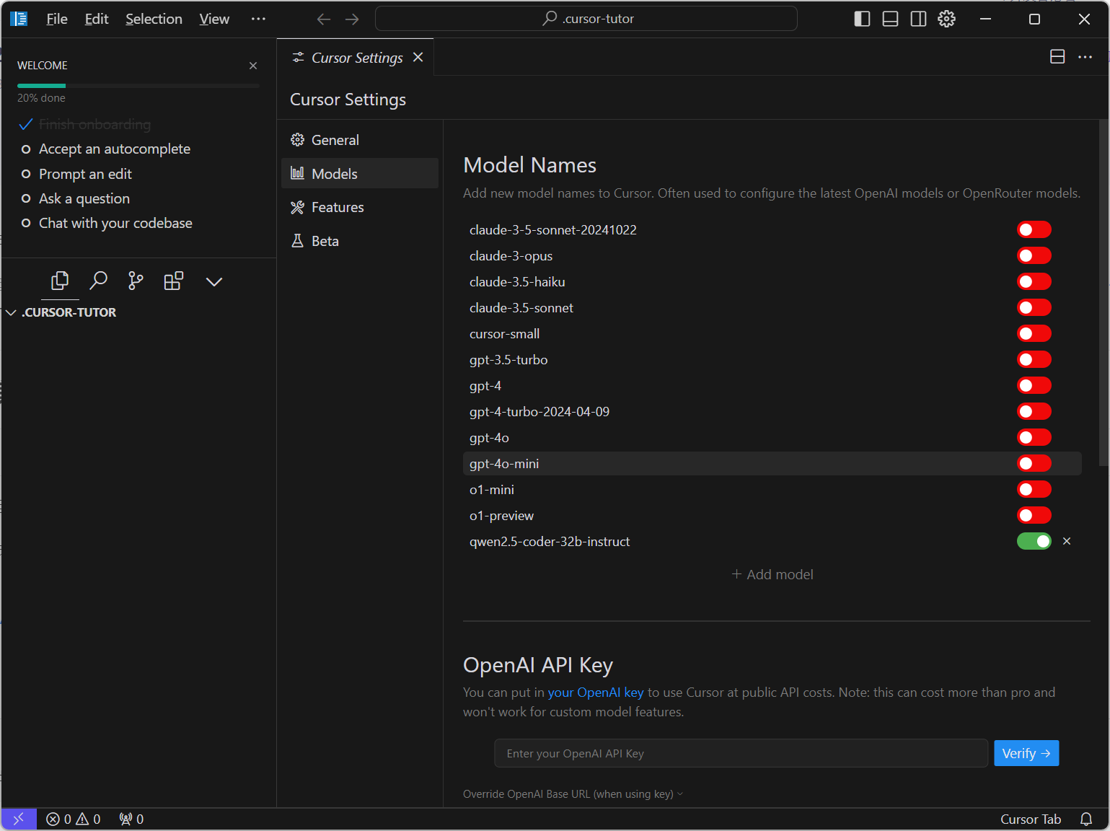Screen dimensions: 1110x831
Task: Click the .cursor-tutor search box
Action: [x=586, y=19]
